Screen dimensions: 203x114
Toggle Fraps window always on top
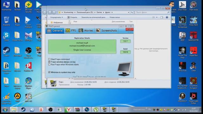[49, 62]
